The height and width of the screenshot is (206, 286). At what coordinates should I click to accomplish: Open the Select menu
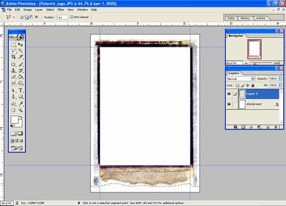coord(50,10)
